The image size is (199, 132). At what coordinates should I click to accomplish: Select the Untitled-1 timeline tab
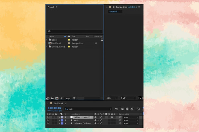click(58, 103)
